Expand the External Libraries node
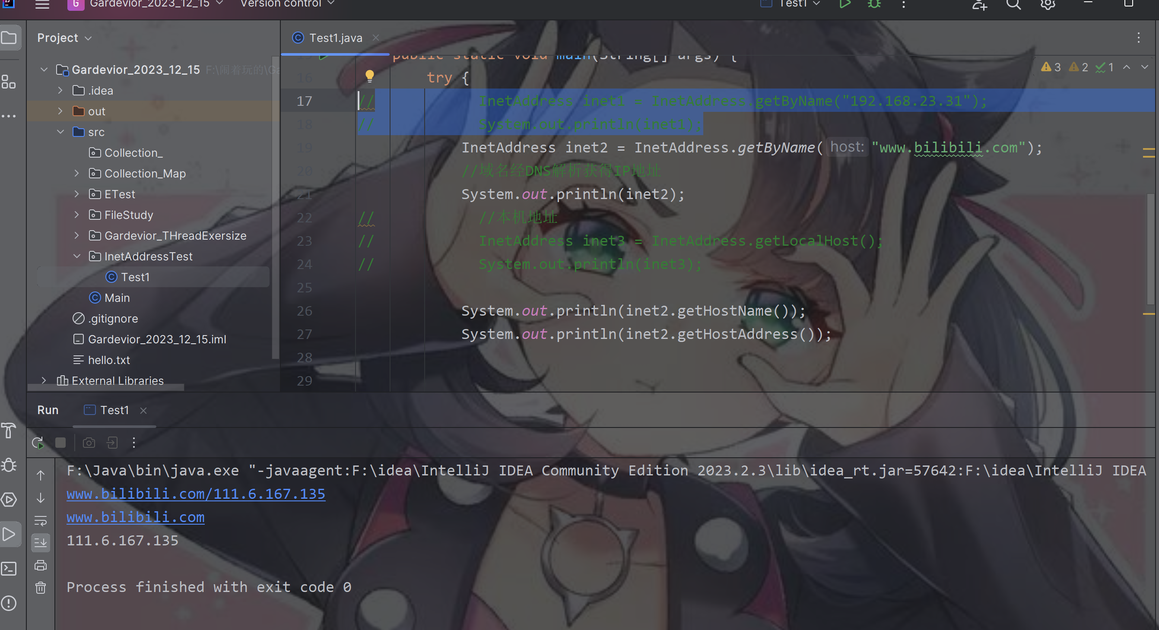 click(x=44, y=381)
